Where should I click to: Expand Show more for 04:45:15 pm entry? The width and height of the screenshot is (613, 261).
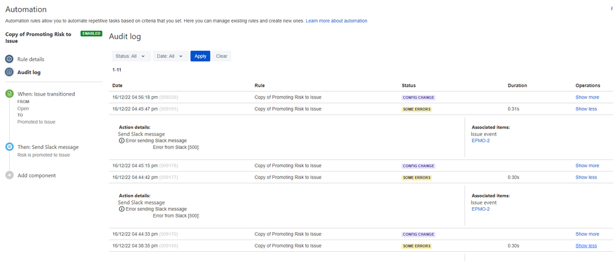click(587, 165)
